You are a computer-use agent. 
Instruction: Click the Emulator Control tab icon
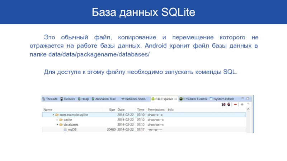(x=181, y=99)
